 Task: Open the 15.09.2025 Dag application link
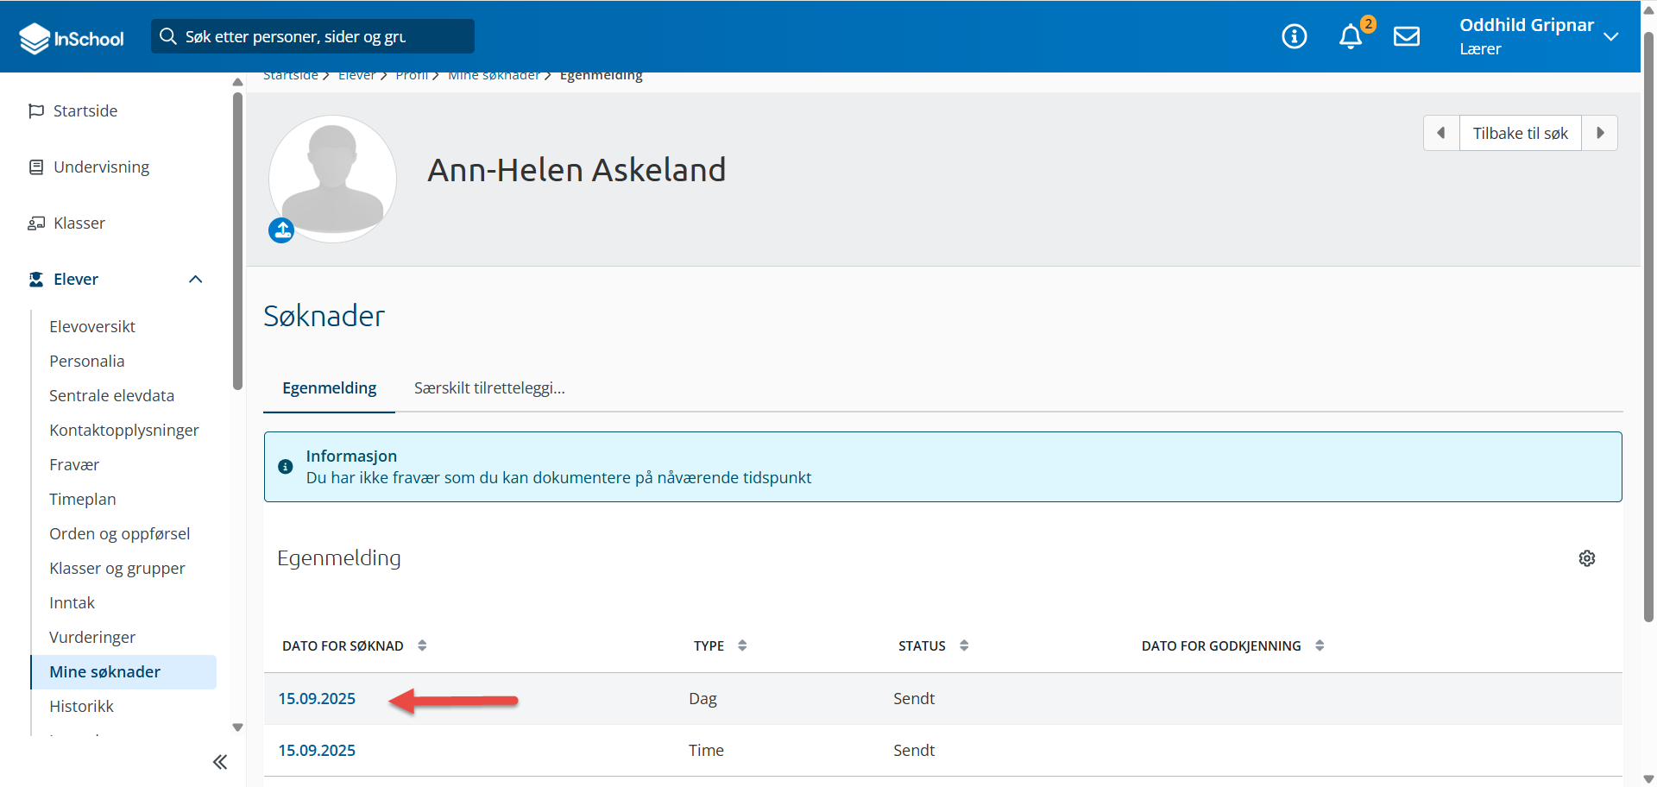(x=317, y=698)
